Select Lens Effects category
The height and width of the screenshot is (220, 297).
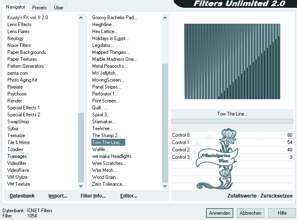[20, 24]
